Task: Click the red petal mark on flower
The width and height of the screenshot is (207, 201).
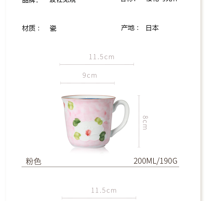Action: click(x=88, y=133)
